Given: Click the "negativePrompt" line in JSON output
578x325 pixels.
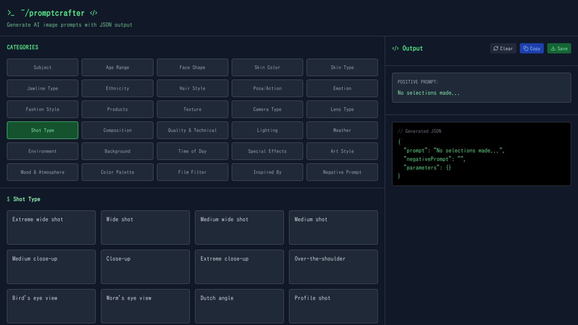Looking at the screenshot, I should point(435,159).
